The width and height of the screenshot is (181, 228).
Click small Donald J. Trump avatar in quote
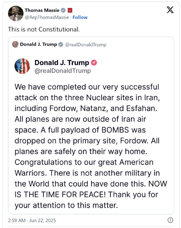(x=15, y=44)
